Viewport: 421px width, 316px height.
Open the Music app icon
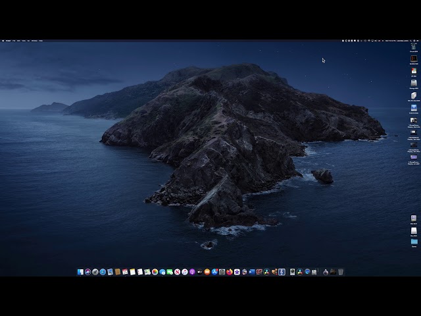185,272
